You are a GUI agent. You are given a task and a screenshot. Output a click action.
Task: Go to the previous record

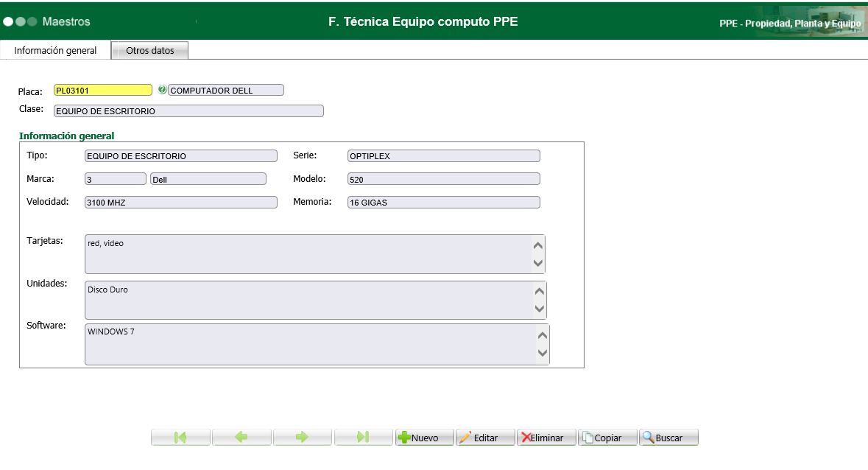pyautogui.click(x=241, y=438)
